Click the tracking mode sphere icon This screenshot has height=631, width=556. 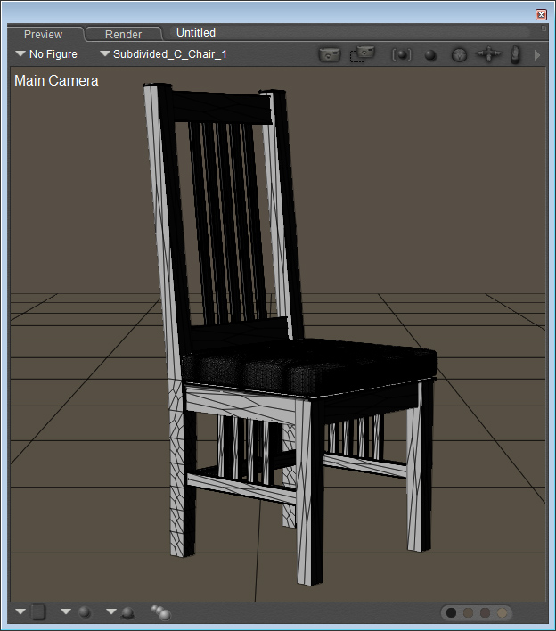click(85, 612)
